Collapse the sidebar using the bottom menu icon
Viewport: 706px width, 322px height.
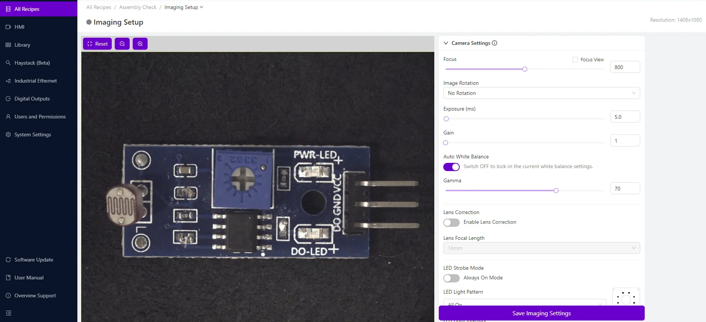[x=9, y=313]
